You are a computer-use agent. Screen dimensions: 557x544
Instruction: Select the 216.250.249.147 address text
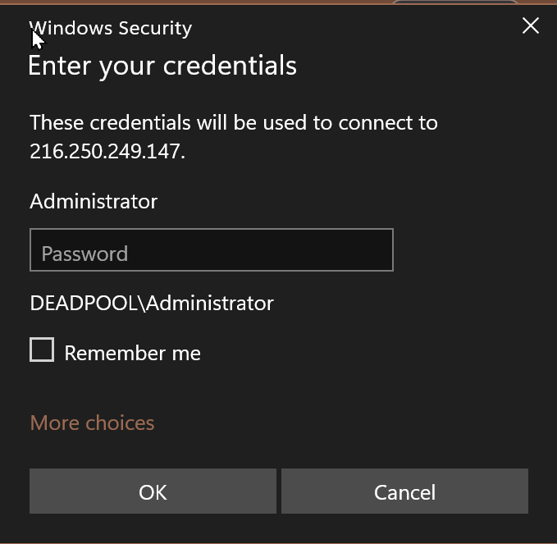[107, 152]
